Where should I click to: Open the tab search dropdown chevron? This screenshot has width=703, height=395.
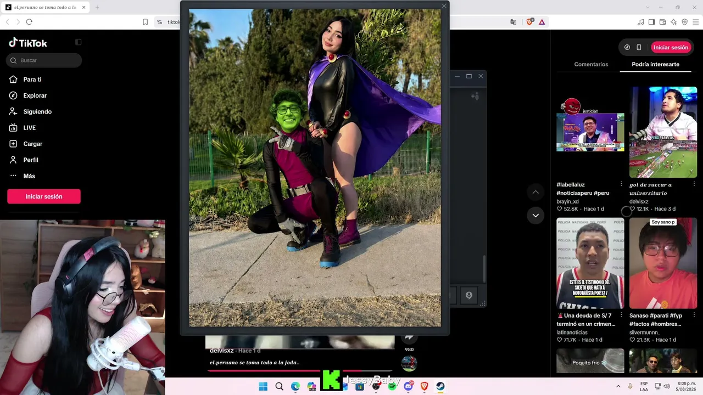(648, 7)
